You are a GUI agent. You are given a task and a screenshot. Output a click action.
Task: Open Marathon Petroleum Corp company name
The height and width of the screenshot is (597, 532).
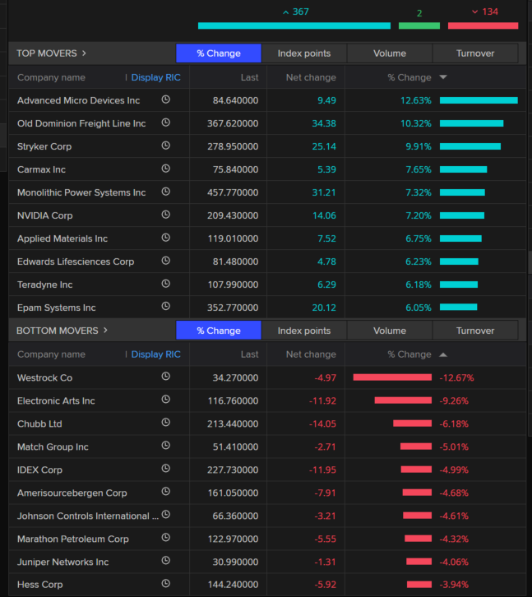(72, 539)
